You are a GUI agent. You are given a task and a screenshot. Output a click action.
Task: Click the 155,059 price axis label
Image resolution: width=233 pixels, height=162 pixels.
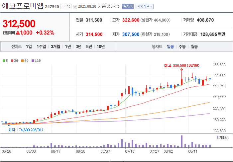(x=220, y=130)
